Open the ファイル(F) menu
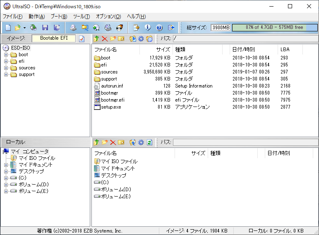This screenshot has width=319, height=235. point(12,17)
